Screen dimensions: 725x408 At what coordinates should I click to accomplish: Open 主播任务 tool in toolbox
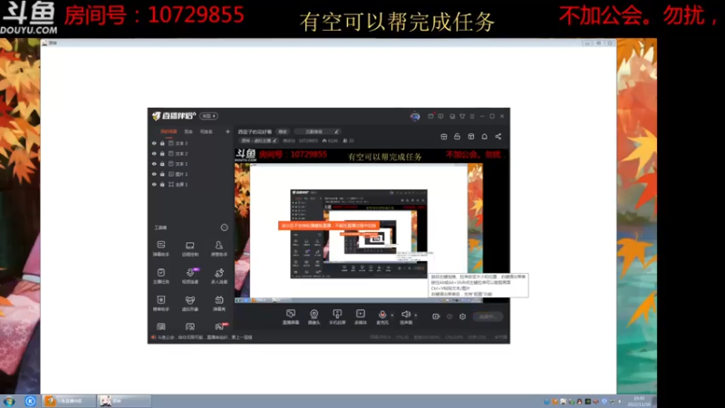(x=161, y=276)
